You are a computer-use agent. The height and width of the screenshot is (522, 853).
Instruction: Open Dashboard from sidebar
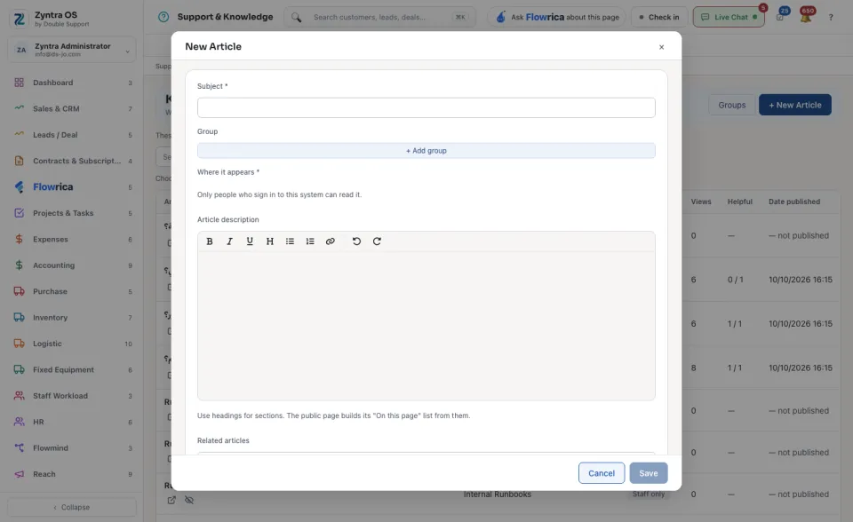(x=72, y=83)
